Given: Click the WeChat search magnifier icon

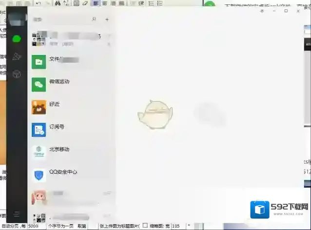Looking at the screenshot, I should [94, 19].
